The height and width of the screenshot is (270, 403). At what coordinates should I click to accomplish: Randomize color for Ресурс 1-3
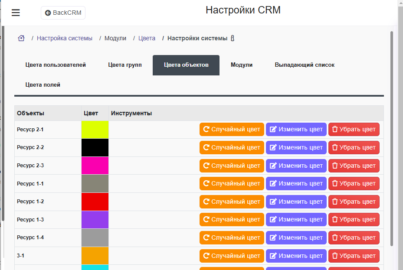(232, 220)
